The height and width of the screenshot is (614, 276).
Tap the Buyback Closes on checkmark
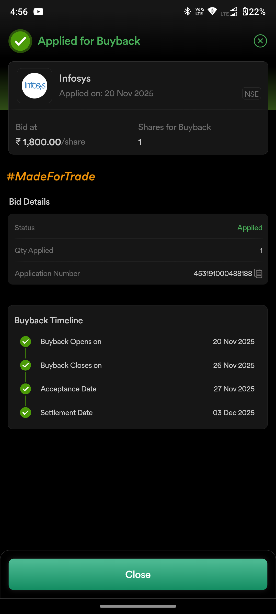click(x=26, y=365)
